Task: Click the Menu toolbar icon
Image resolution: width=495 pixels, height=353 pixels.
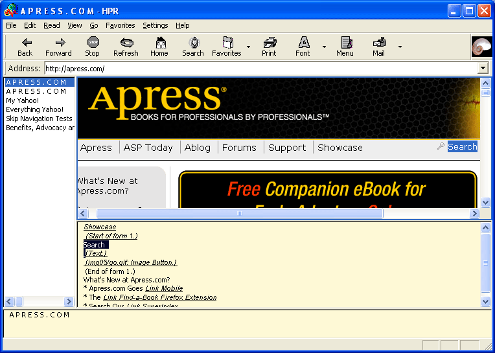Action: pyautogui.click(x=347, y=42)
